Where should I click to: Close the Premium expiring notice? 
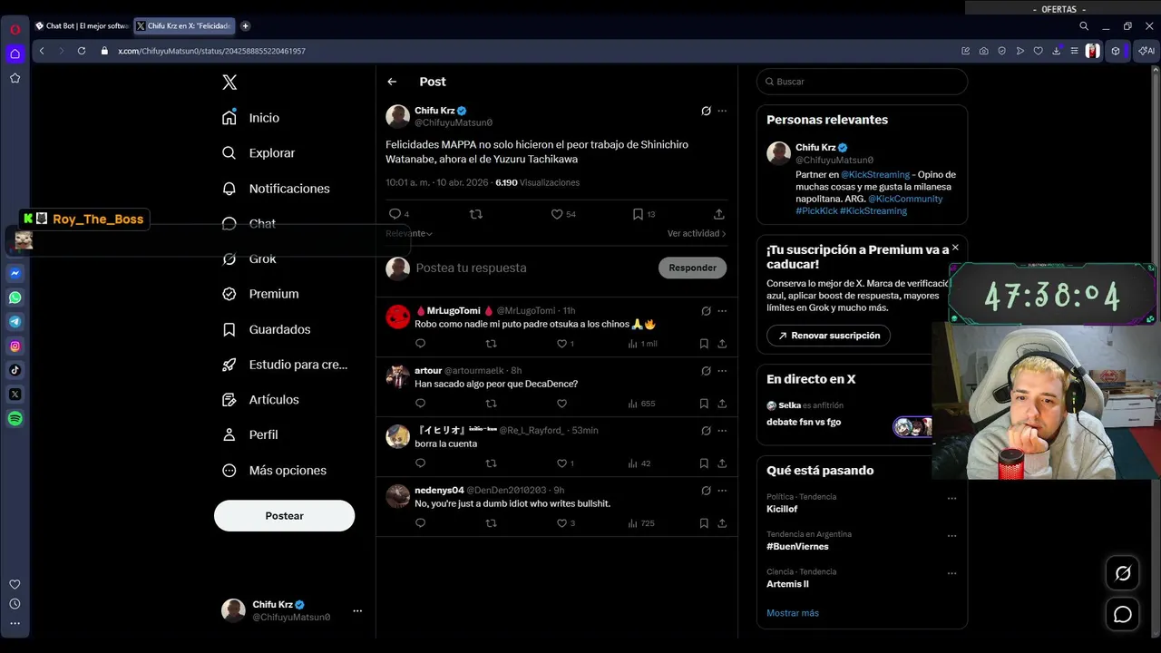tap(955, 248)
